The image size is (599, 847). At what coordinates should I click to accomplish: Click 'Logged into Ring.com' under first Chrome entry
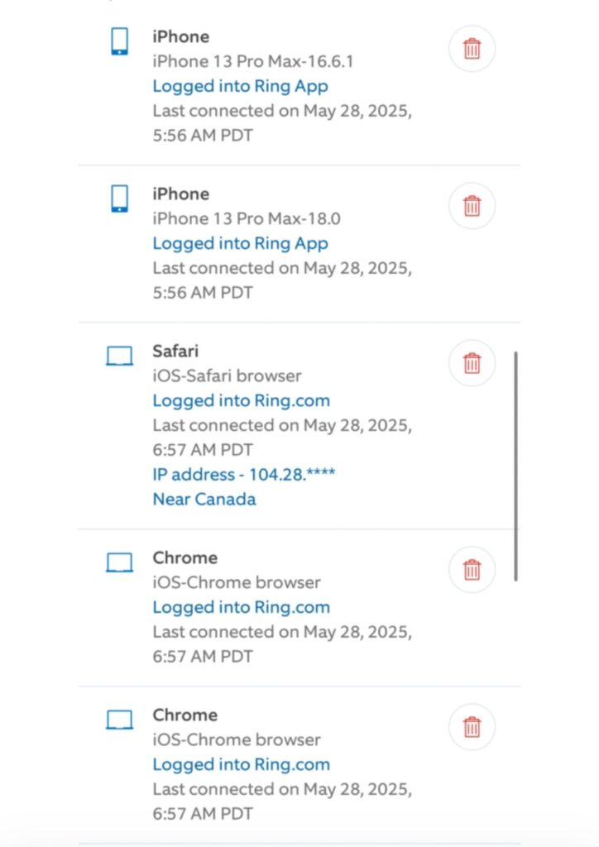(241, 607)
